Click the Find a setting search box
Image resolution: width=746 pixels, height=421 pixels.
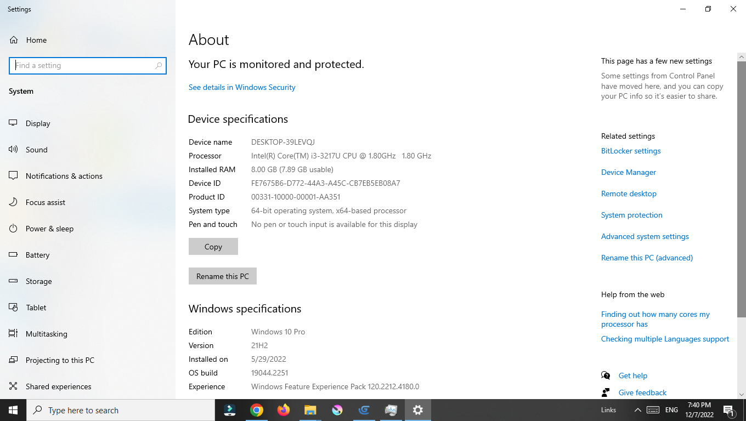[x=88, y=65]
